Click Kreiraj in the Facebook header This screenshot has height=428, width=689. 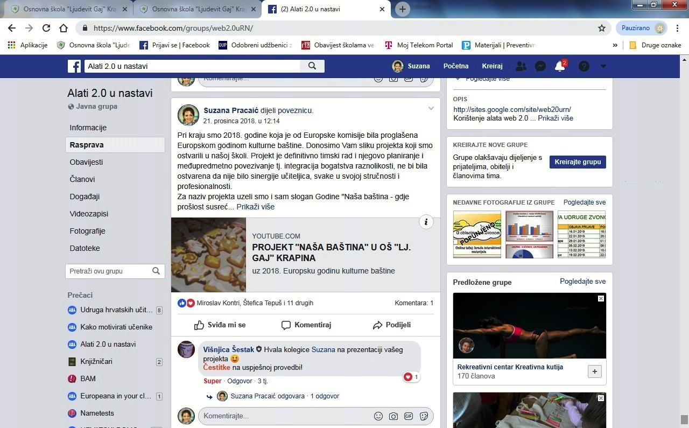492,66
